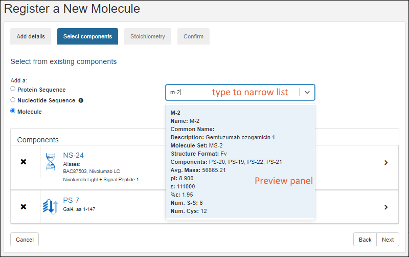Screen dimensions: 409x257
Task: Click the Select components tab
Action: 87,36
